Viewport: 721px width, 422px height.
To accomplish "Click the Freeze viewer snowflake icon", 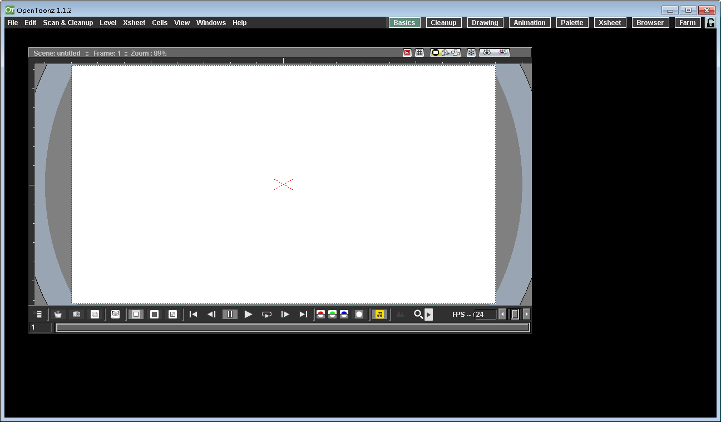I will coord(471,52).
